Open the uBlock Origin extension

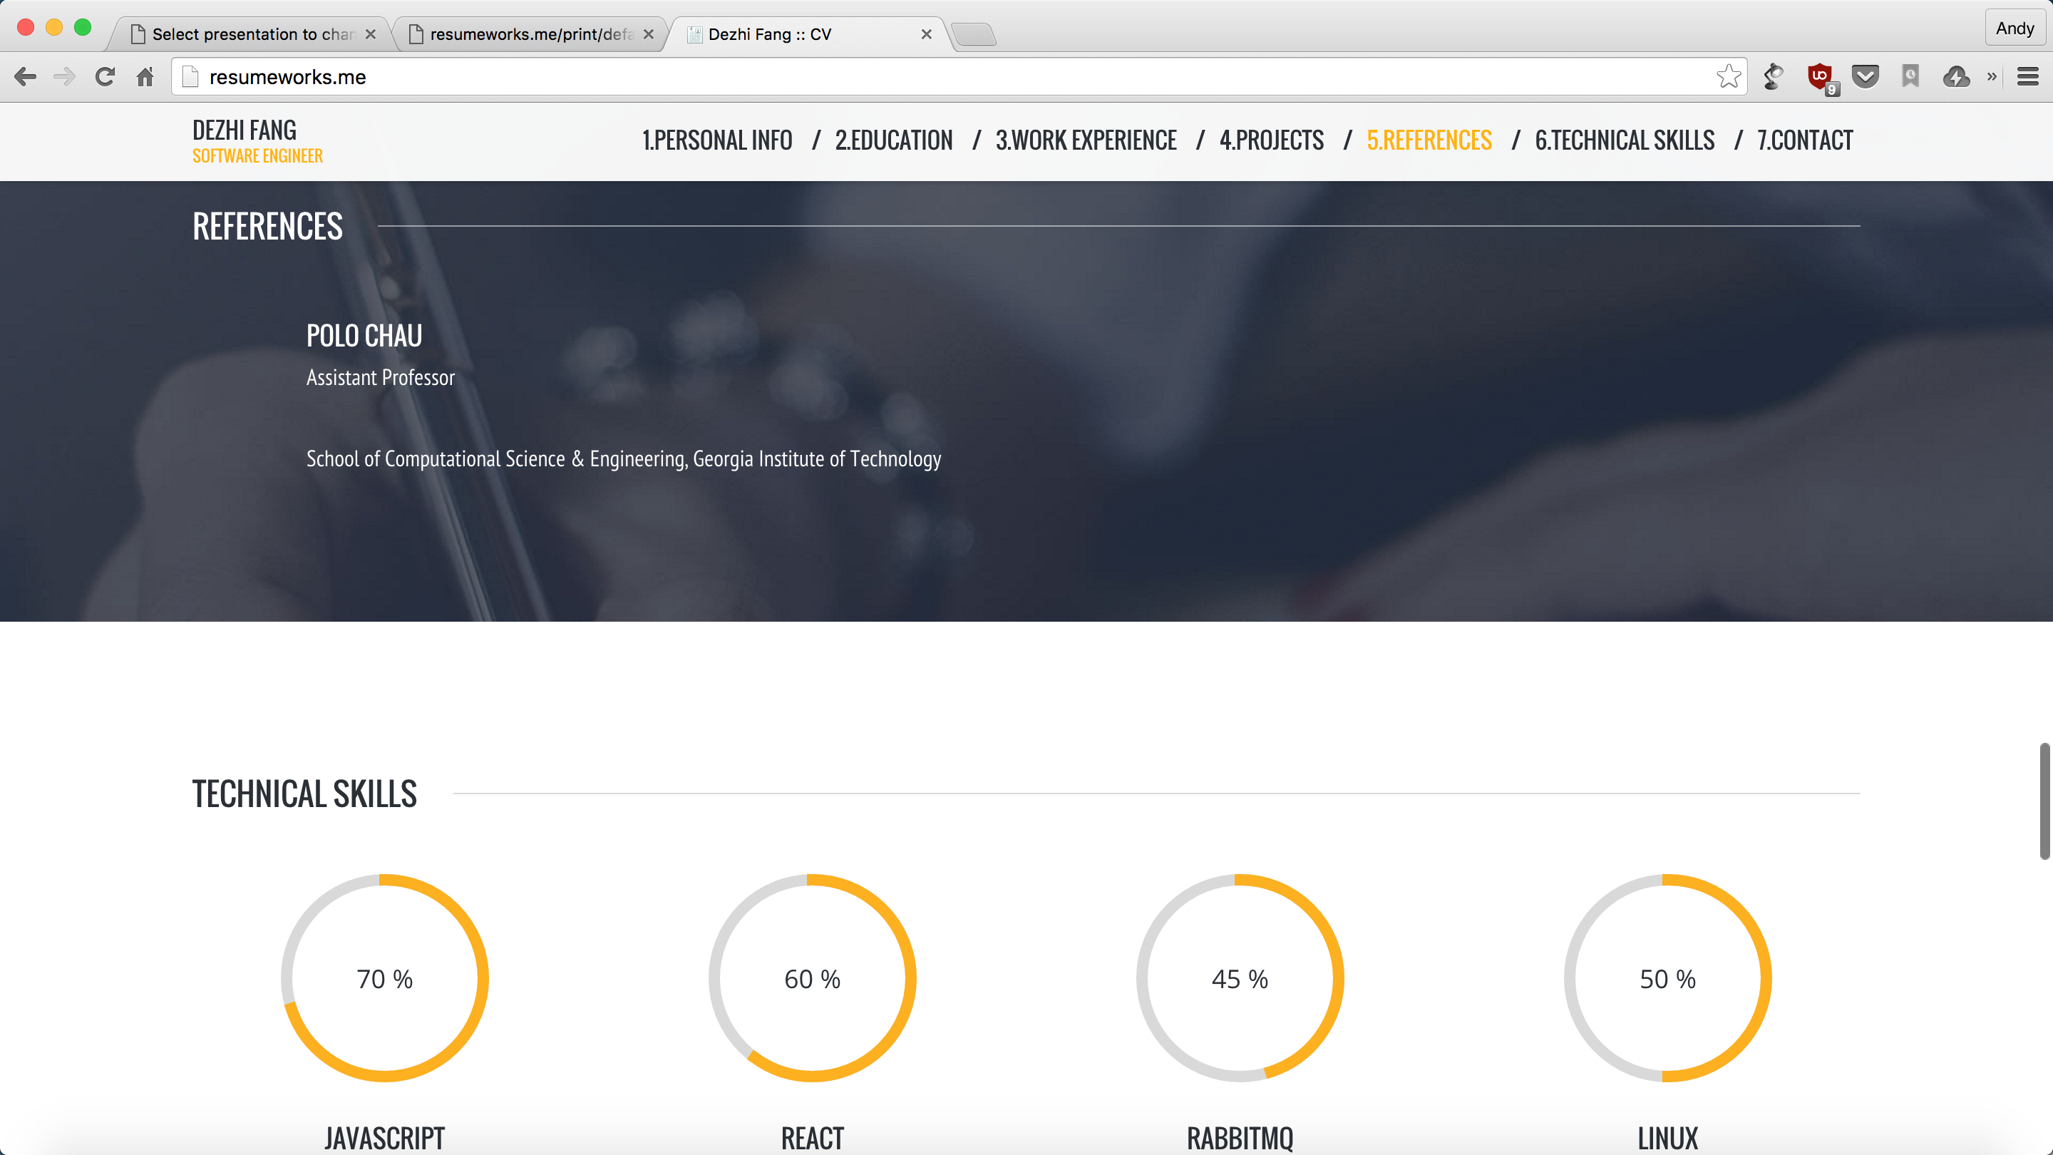pos(1821,77)
